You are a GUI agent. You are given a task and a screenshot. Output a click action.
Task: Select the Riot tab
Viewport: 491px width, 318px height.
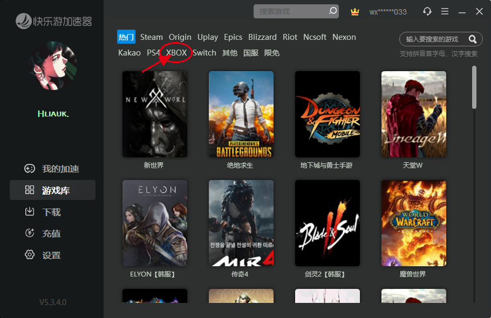tap(290, 37)
